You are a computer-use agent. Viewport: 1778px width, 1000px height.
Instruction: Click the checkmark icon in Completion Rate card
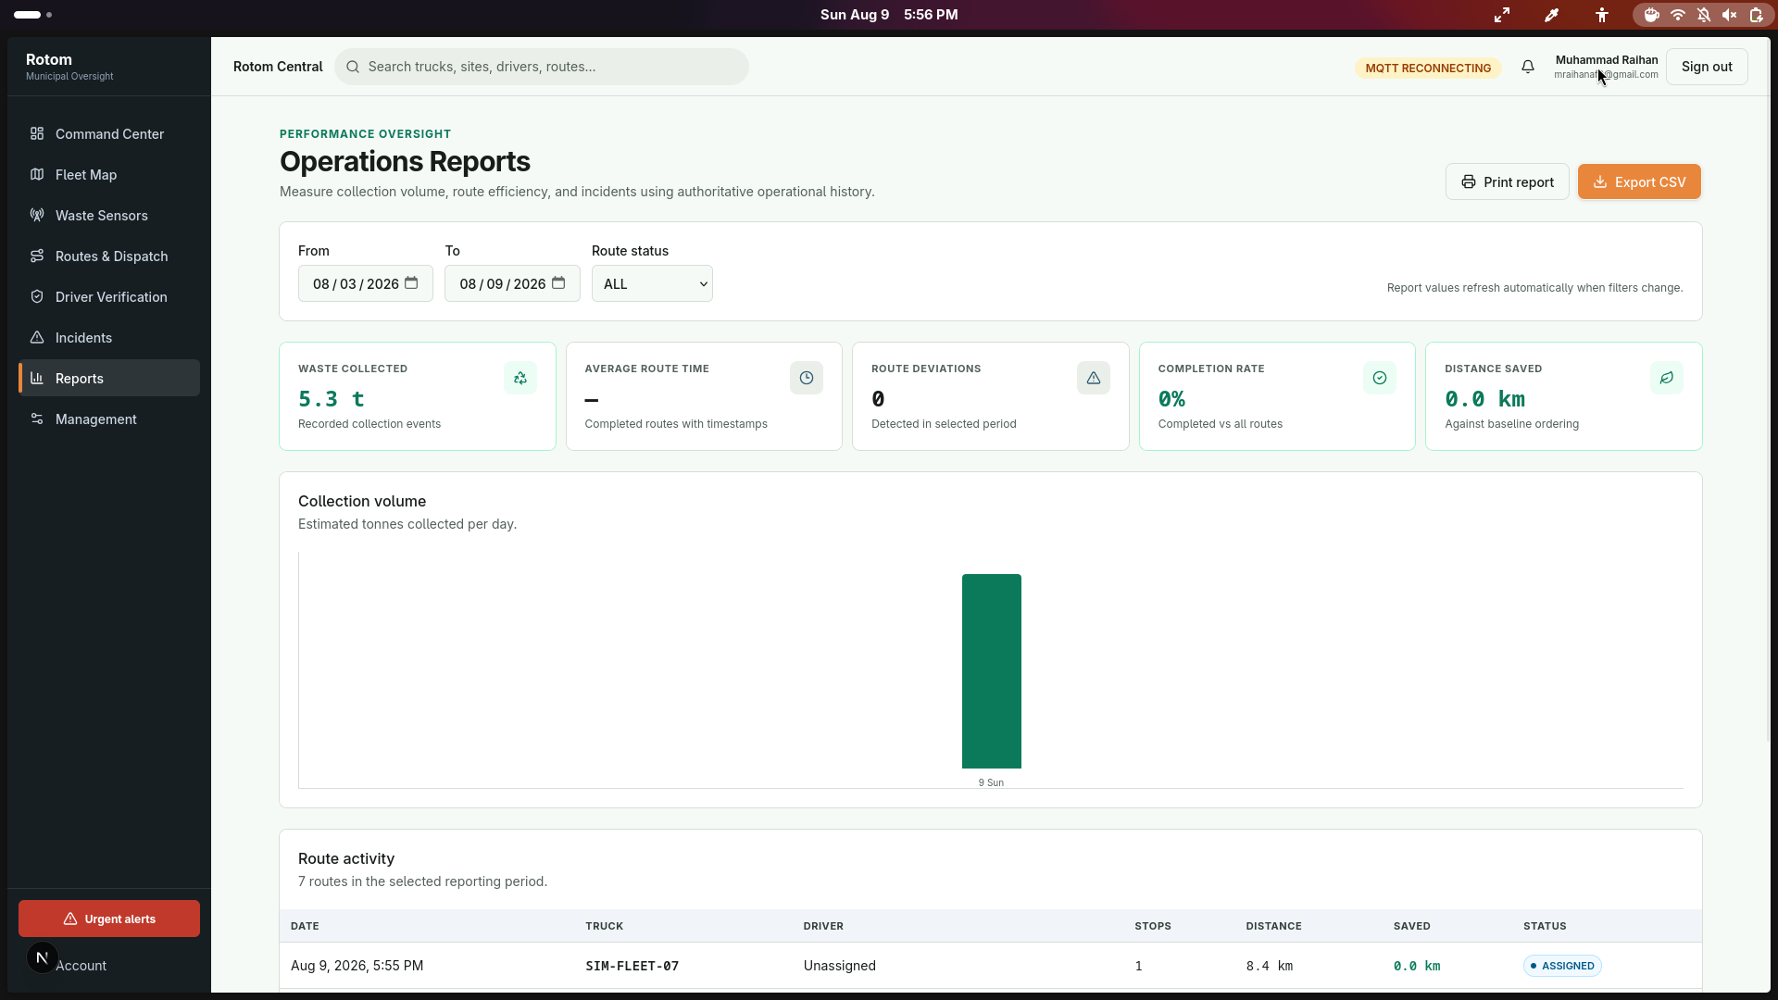(1380, 378)
